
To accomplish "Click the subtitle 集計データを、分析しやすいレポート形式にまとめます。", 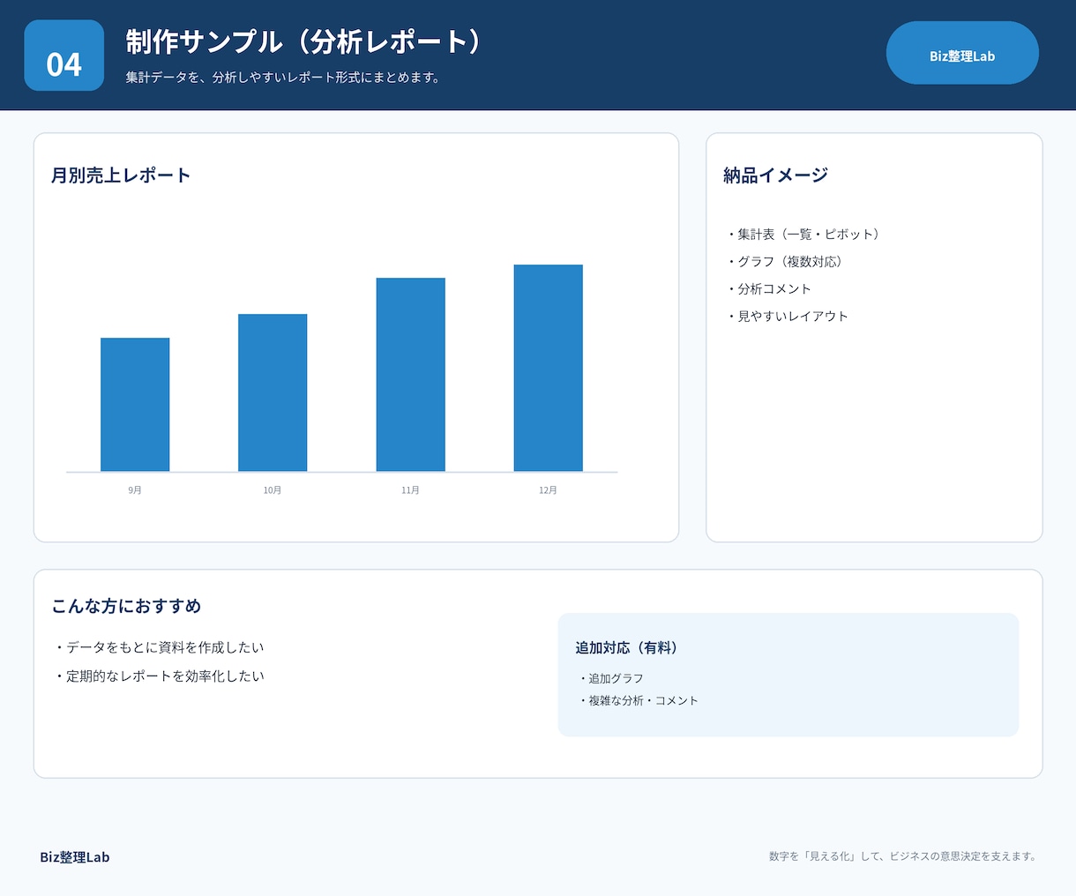I will 284,78.
